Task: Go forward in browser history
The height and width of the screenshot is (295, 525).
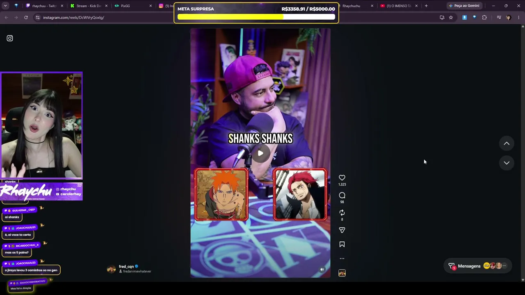Action: [x=16, y=18]
